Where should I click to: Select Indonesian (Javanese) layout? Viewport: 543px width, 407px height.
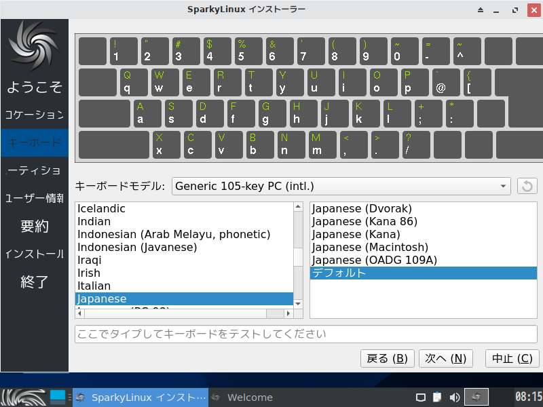tap(184, 247)
